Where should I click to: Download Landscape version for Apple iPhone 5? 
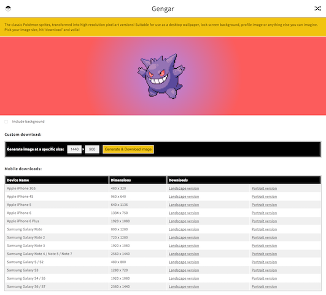(184, 205)
